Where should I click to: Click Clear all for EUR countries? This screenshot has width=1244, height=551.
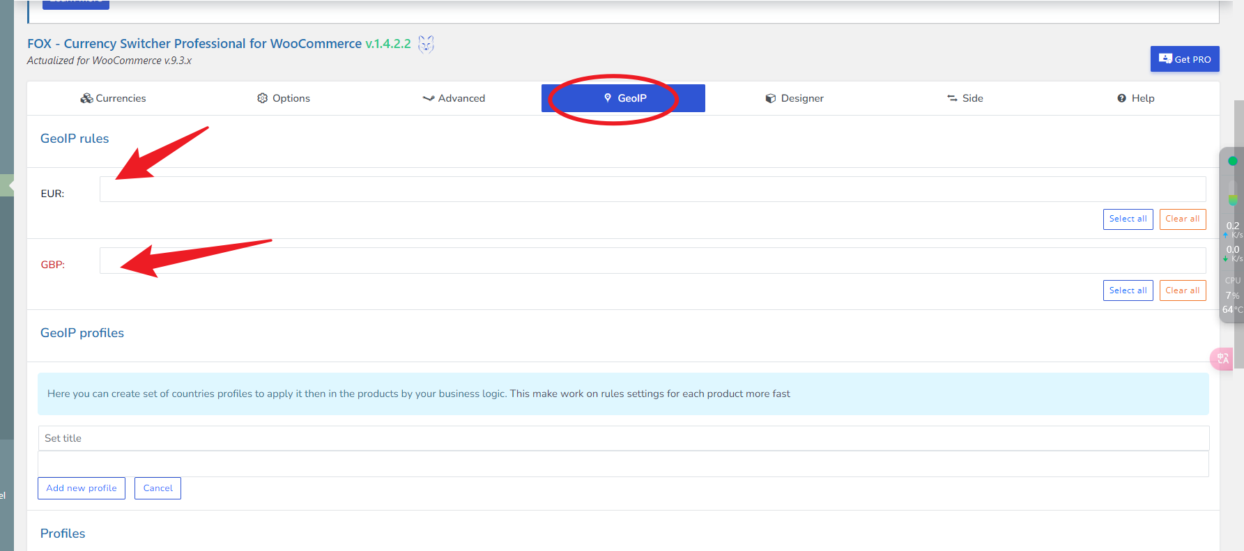1183,219
